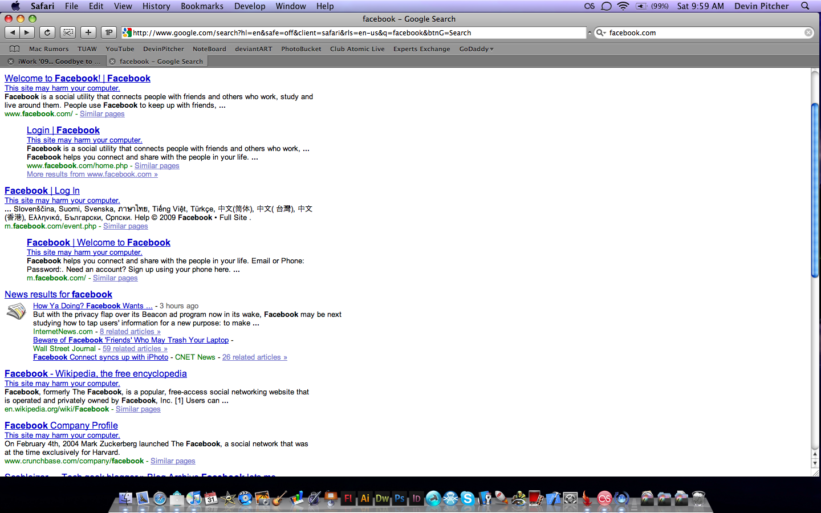Click More results from www.facebook.com
The image size is (821, 513).
point(92,174)
